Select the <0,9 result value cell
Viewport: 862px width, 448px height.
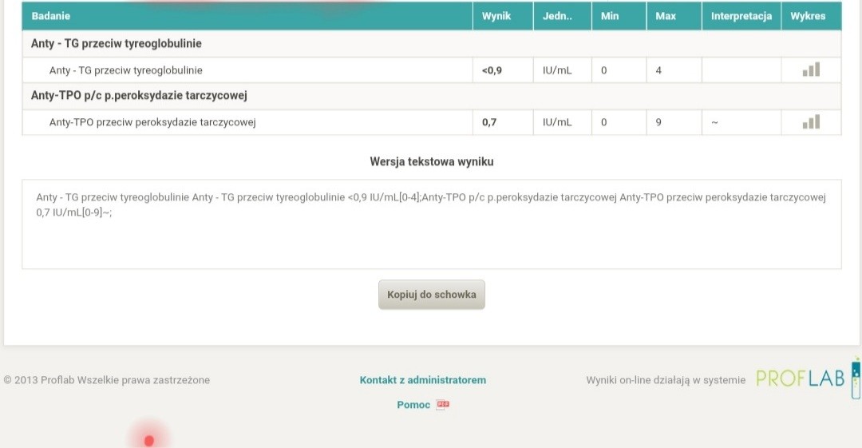point(492,70)
